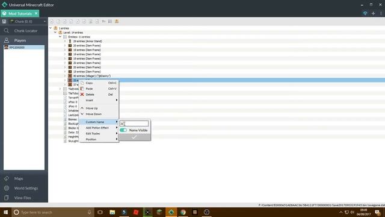Choose Delete from the context menu
385x217 pixels.
click(99, 95)
